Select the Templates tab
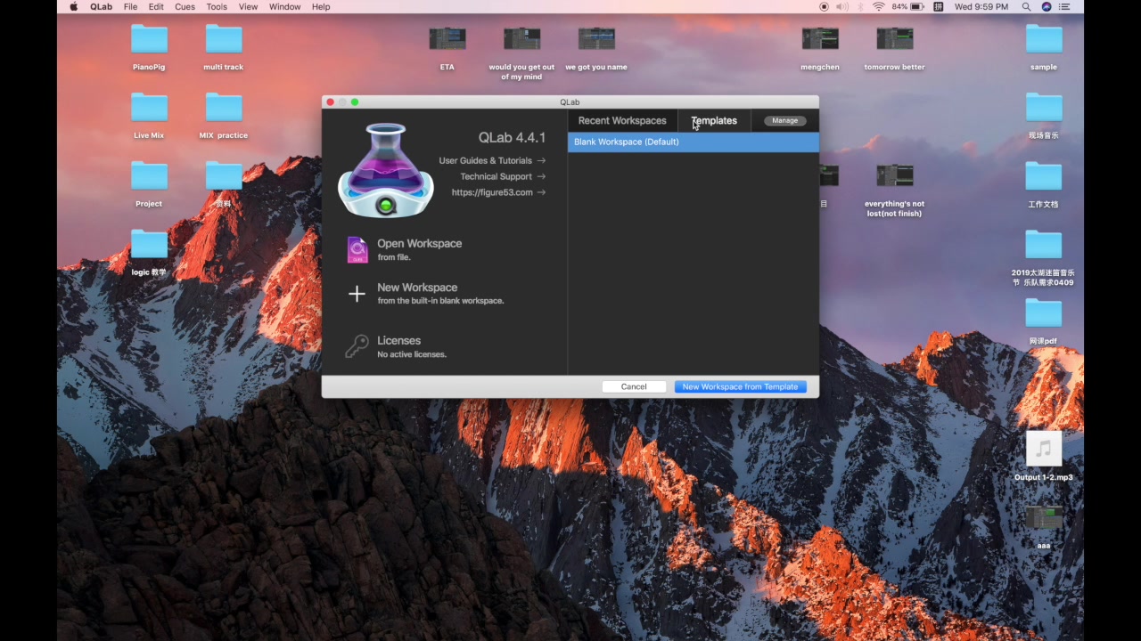Viewport: 1141px width, 641px height. pos(714,121)
